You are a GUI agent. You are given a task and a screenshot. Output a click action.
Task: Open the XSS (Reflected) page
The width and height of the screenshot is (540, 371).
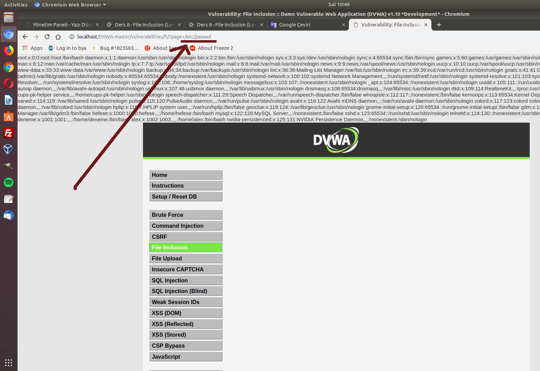186,324
